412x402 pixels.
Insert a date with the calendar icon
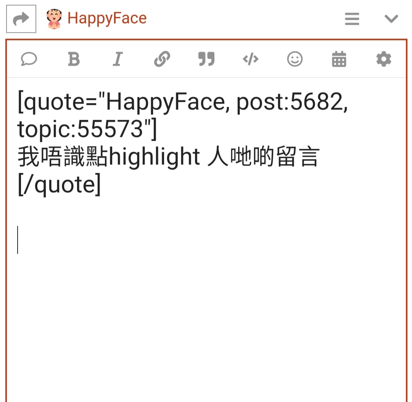(339, 59)
